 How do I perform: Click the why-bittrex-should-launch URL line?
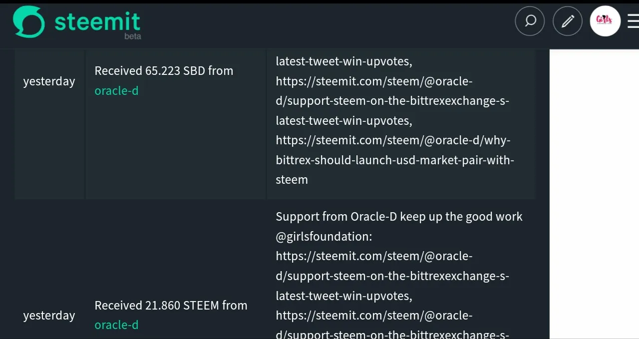393,140
